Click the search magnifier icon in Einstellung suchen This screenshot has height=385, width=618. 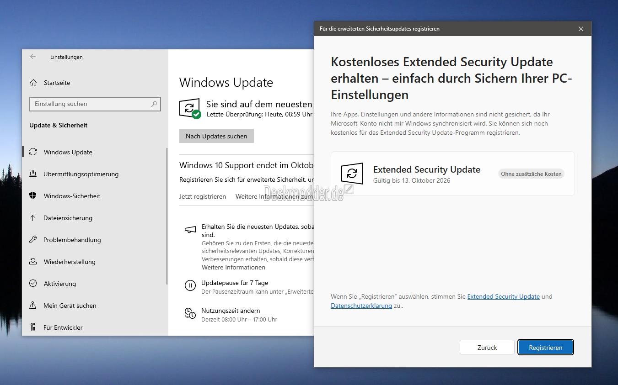pyautogui.click(x=154, y=104)
